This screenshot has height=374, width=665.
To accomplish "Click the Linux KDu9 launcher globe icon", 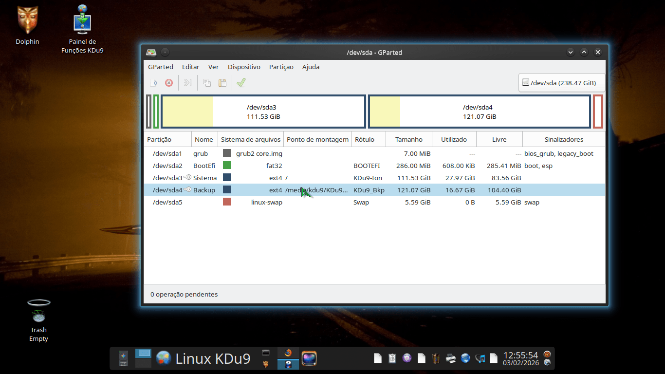I will pyautogui.click(x=164, y=359).
